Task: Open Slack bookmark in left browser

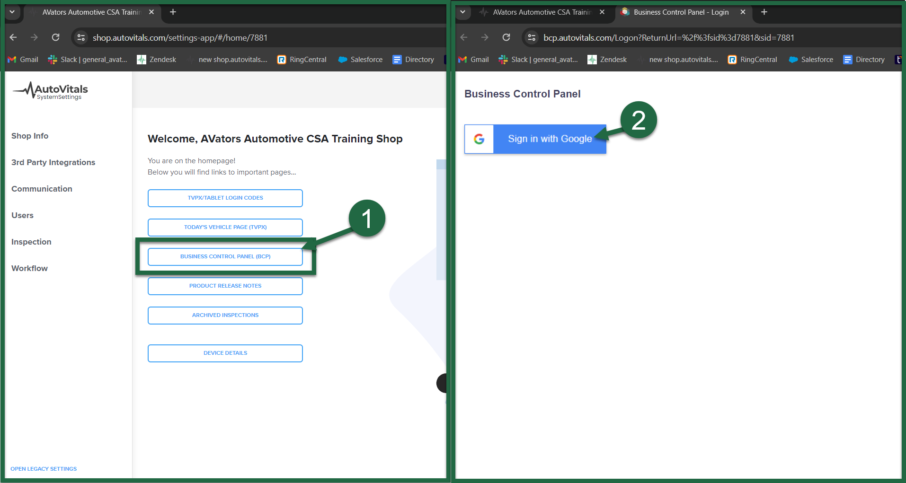Action: click(88, 60)
